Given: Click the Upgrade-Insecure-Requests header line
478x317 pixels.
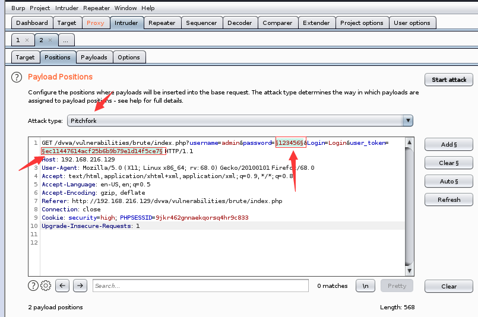Looking at the screenshot, I should pos(90,226).
